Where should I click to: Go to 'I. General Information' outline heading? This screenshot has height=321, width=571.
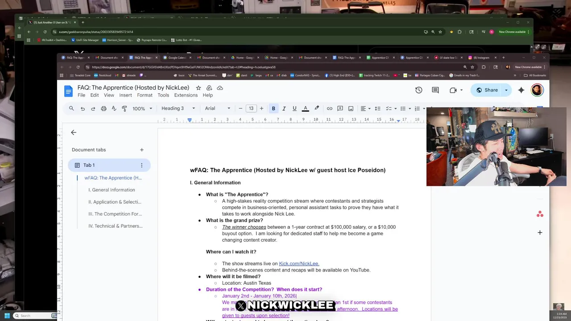point(112,190)
